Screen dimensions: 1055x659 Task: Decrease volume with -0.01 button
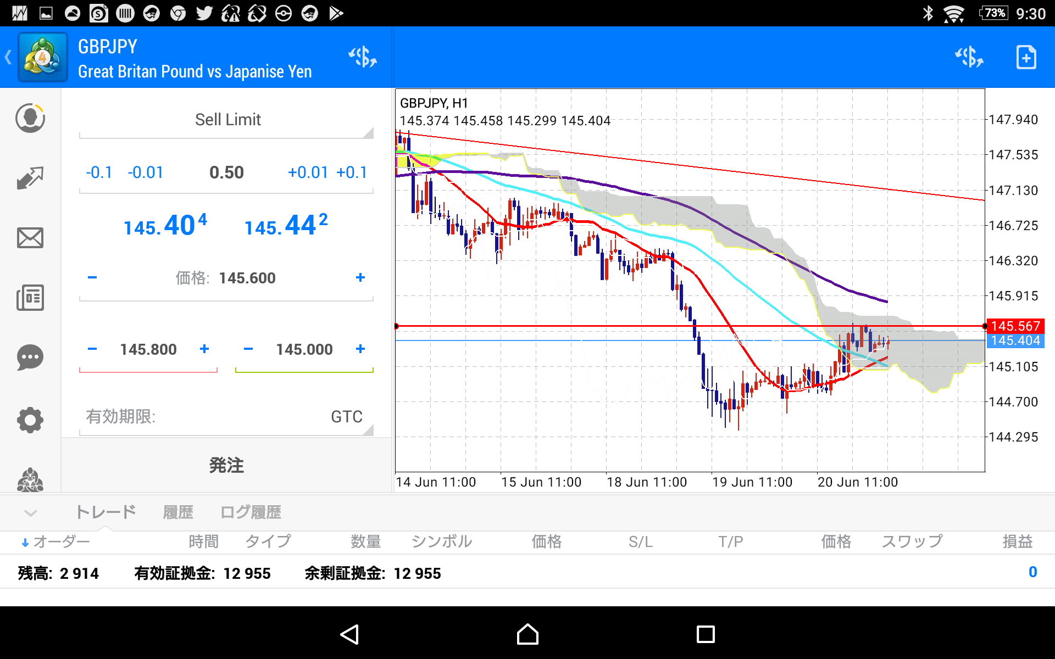click(146, 172)
